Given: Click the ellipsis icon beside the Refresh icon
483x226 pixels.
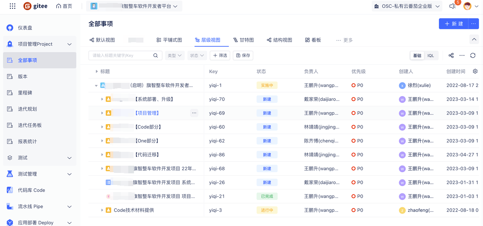Looking at the screenshot, I should 462,55.
